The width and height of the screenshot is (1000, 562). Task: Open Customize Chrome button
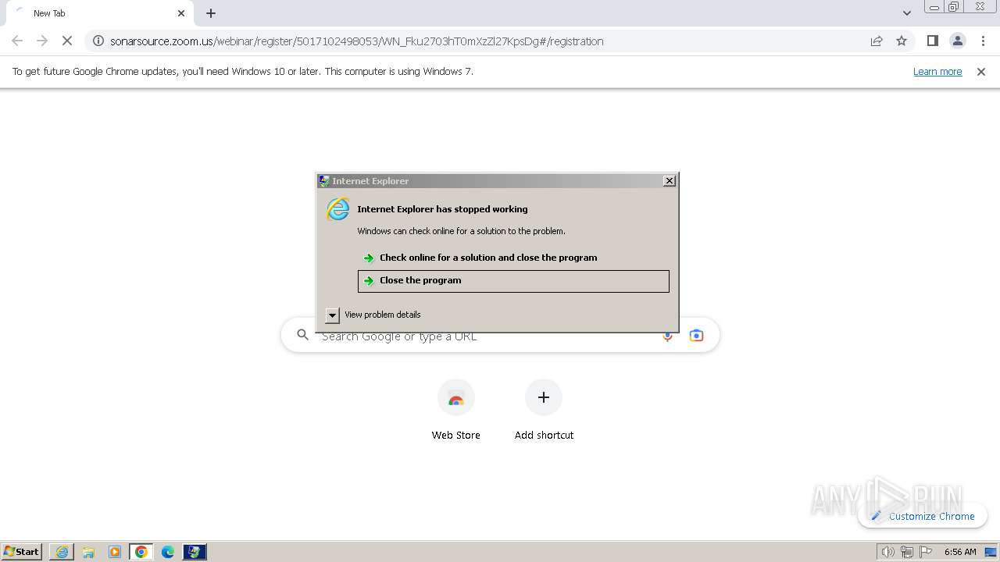point(923,516)
